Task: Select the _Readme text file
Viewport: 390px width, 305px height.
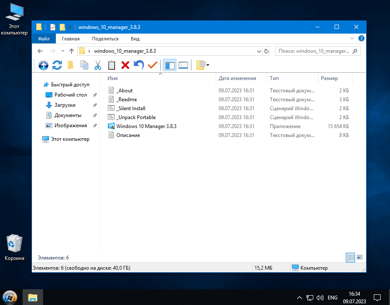Action: click(x=127, y=100)
